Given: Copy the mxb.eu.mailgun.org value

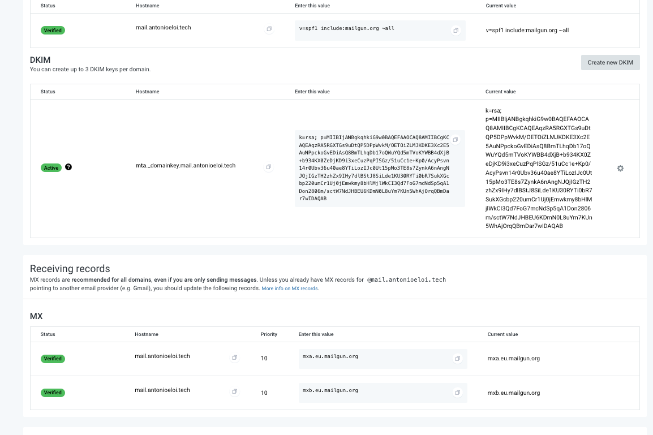Looking at the screenshot, I should 457,393.
